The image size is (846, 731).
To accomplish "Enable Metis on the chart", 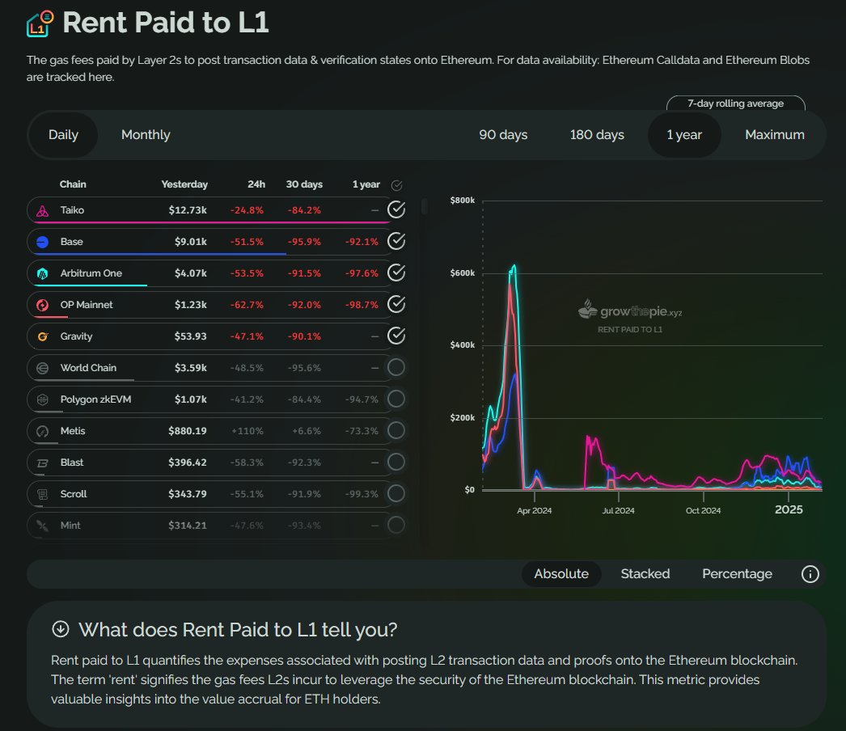I will tap(396, 430).
